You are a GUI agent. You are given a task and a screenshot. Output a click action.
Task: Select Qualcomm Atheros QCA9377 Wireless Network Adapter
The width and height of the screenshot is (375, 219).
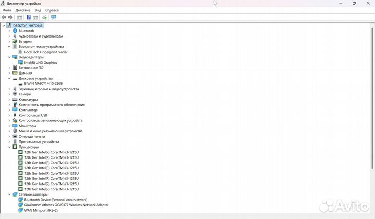click(66, 205)
